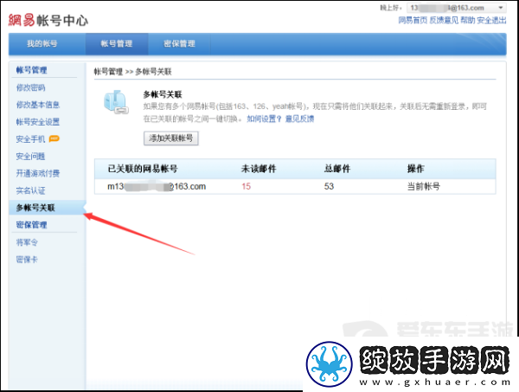Screen dimensions: 519x392
Task: Click 安全退出 to log out
Action: tap(491, 20)
